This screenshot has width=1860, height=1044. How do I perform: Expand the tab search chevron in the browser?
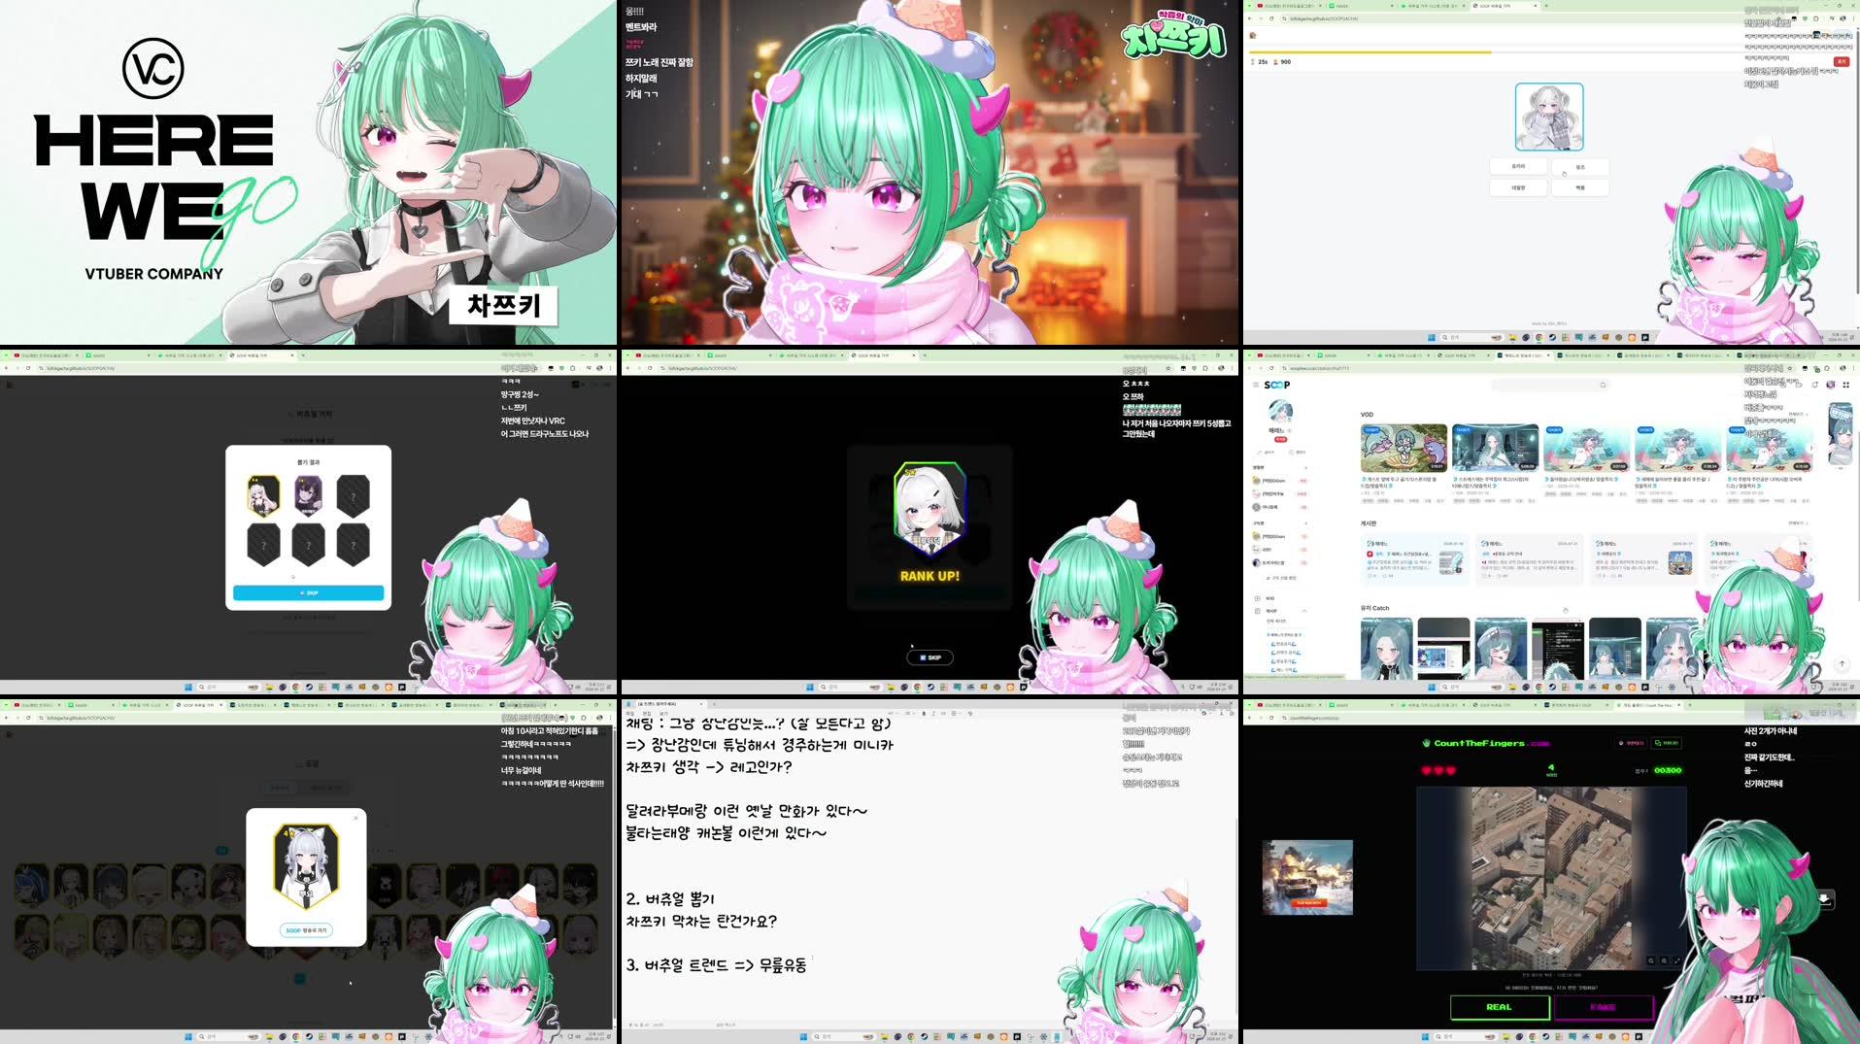pyautogui.click(x=1251, y=354)
